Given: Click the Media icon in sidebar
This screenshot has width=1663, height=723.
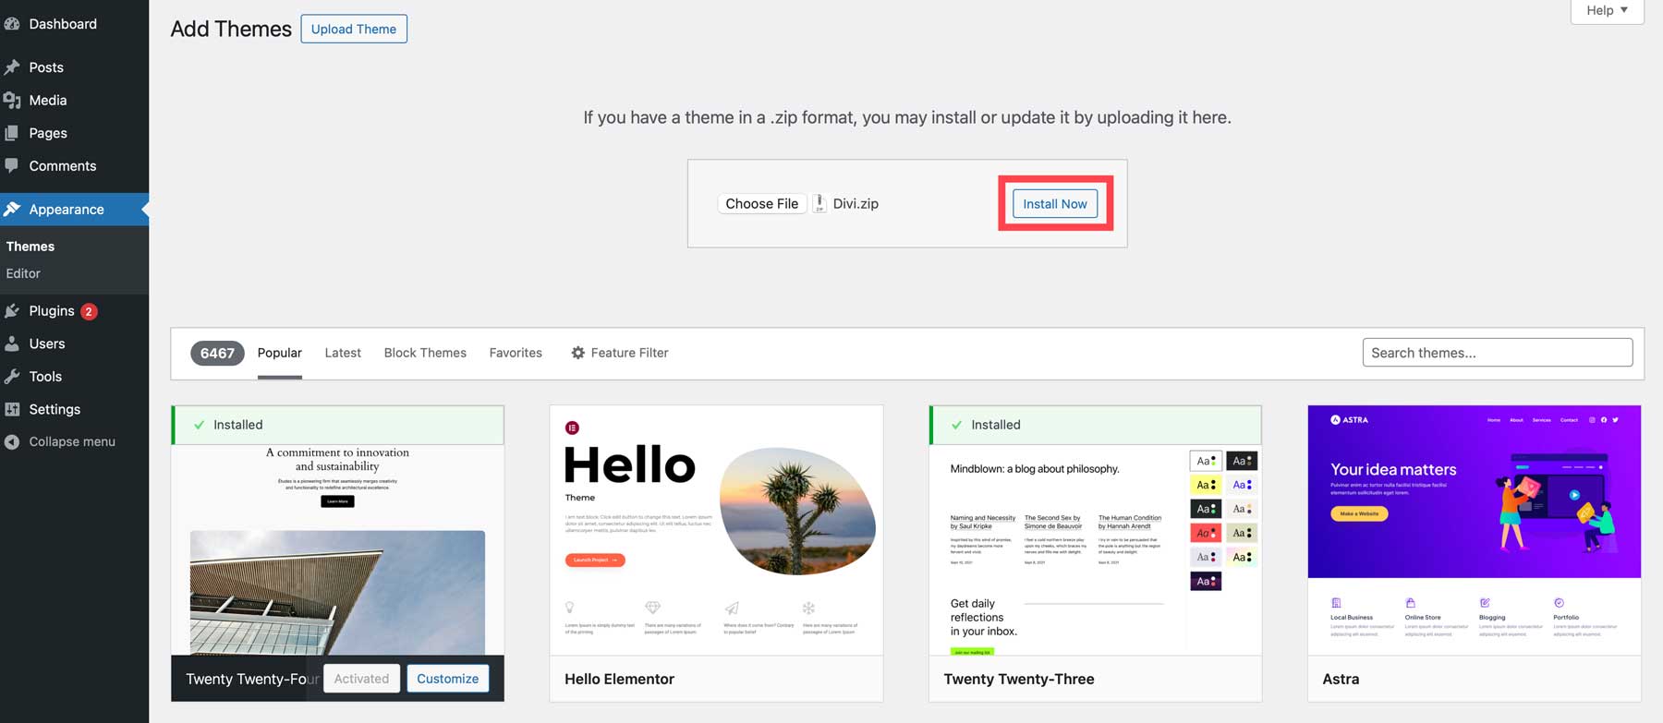Looking at the screenshot, I should click(x=12, y=100).
